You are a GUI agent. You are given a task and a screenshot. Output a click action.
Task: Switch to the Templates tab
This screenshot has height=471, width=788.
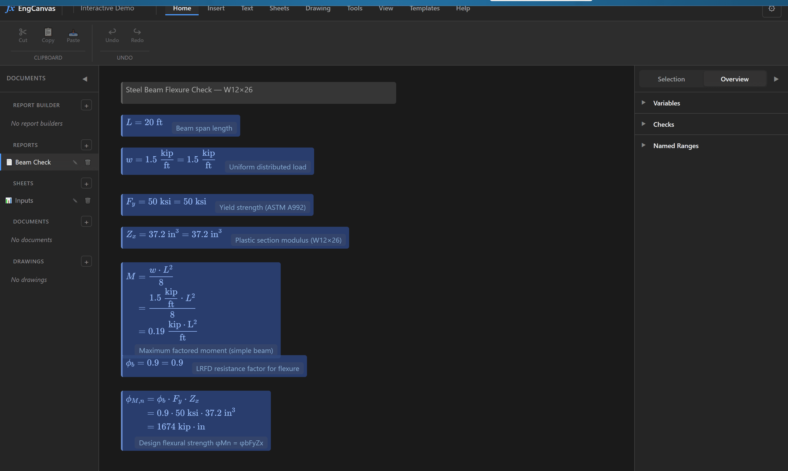click(x=424, y=8)
